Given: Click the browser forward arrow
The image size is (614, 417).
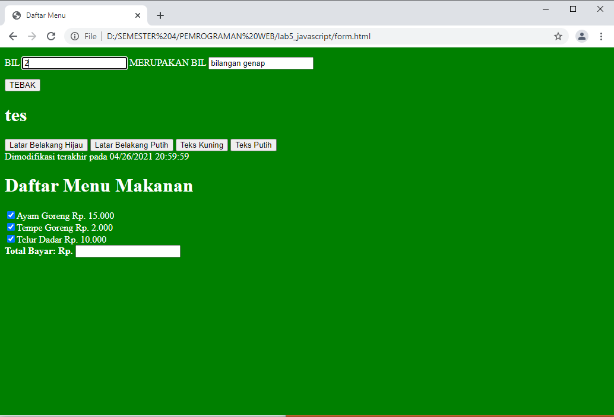Looking at the screenshot, I should pyautogui.click(x=31, y=36).
